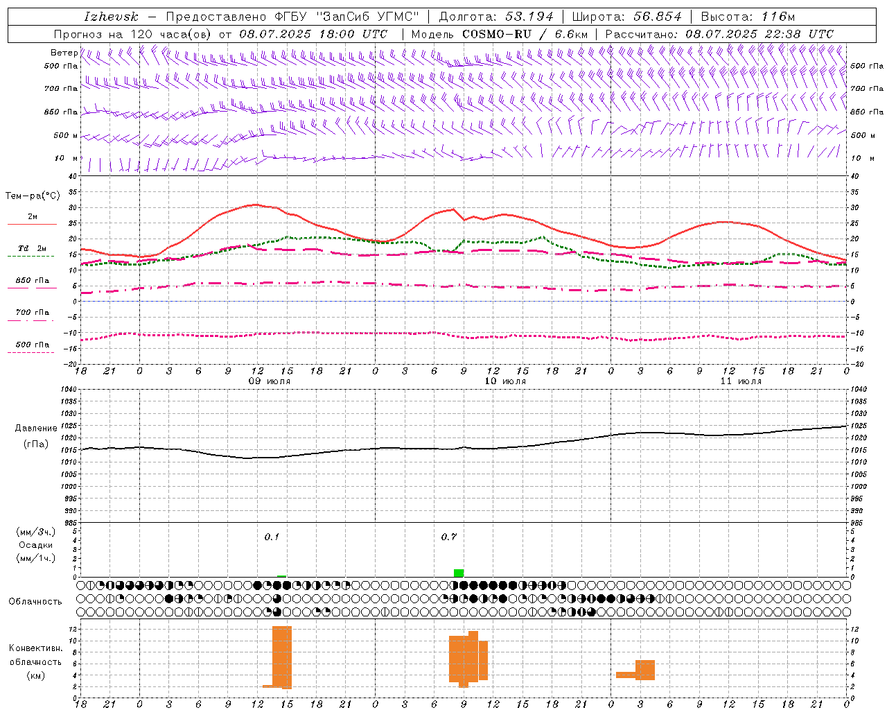Click the green precipitation bar under 0.7

(x=459, y=573)
